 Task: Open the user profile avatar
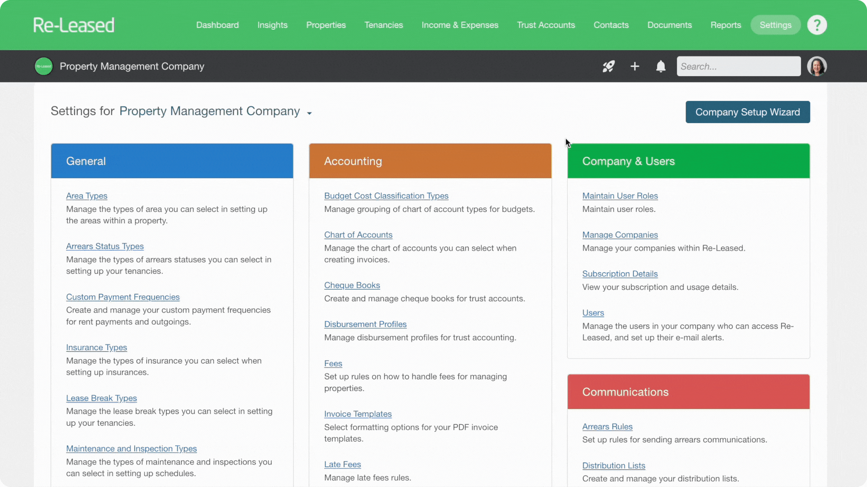(x=817, y=66)
